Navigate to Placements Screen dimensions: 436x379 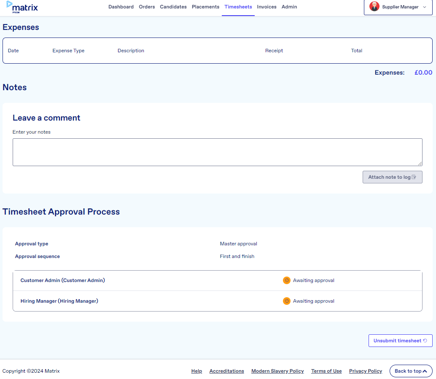click(x=205, y=7)
